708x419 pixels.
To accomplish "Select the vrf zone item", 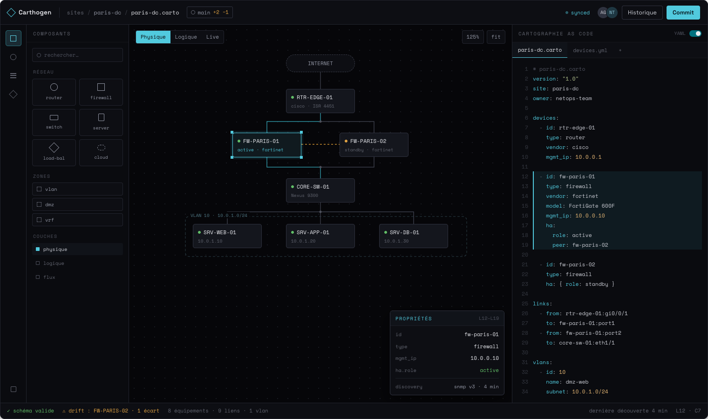I will coord(77,220).
